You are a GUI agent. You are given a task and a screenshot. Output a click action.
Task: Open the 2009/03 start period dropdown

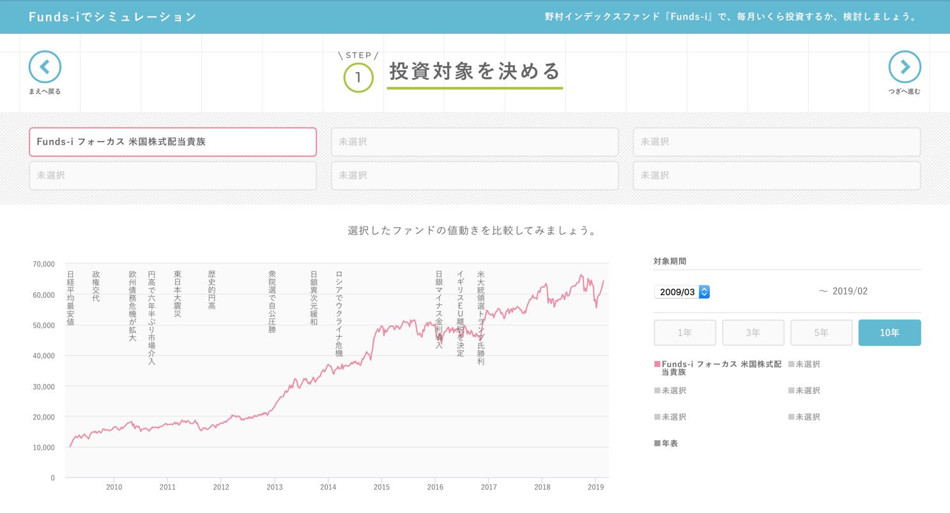point(682,292)
